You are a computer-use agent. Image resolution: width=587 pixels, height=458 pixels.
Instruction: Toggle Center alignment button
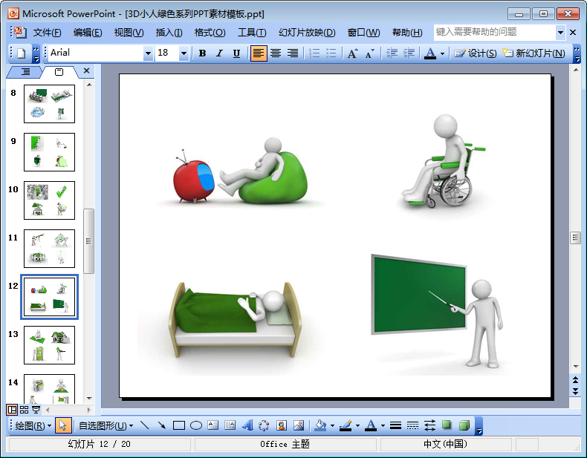coord(276,53)
